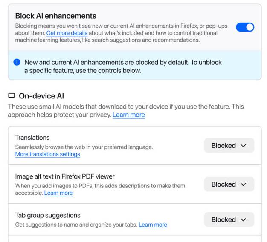Click Image alt text in Firefox PDF viewer title
The image size is (267, 242).
(65, 176)
